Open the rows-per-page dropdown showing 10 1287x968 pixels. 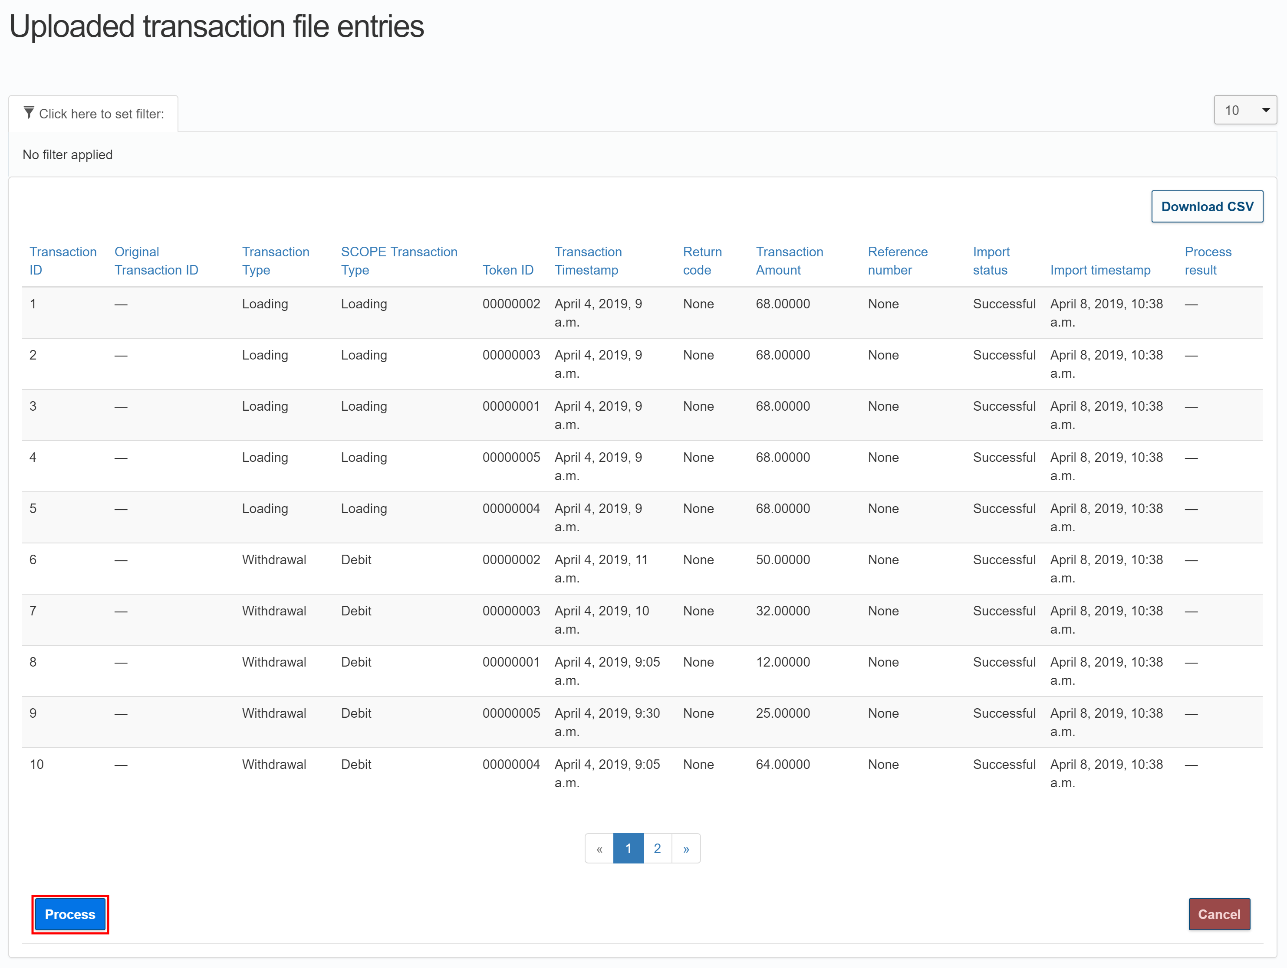(x=1245, y=110)
